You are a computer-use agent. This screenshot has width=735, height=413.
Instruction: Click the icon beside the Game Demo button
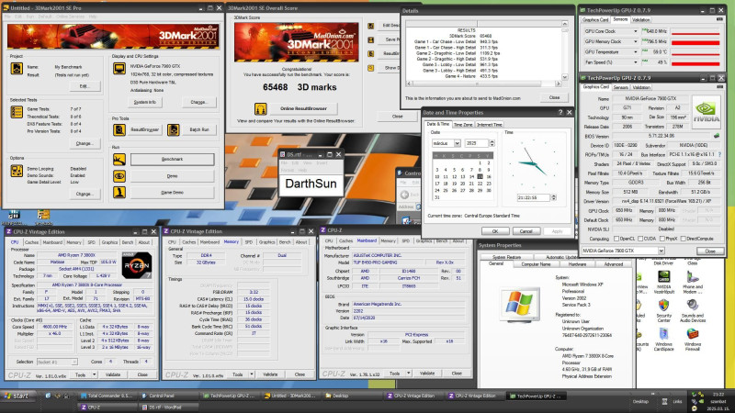point(119,192)
